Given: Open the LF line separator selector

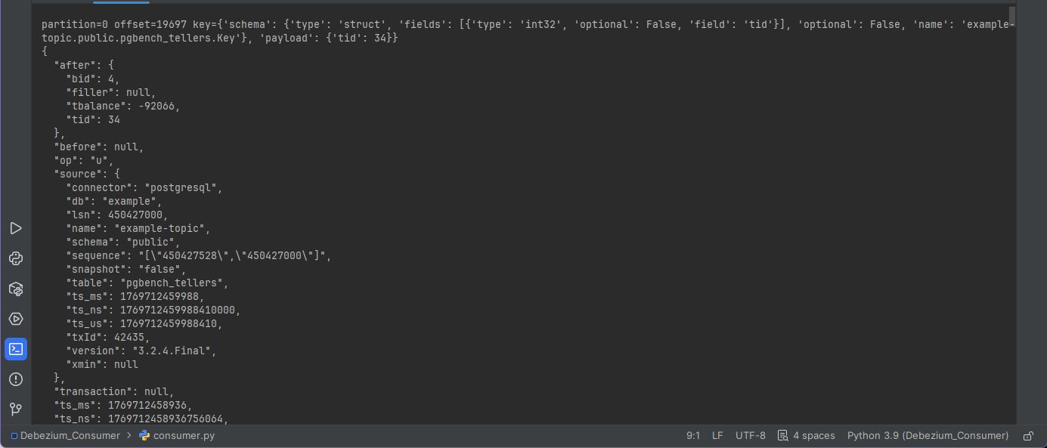Looking at the screenshot, I should coord(717,436).
